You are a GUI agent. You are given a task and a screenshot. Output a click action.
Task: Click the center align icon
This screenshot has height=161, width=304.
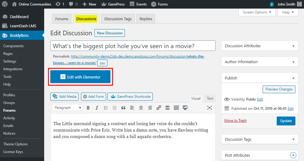(x=141, y=108)
